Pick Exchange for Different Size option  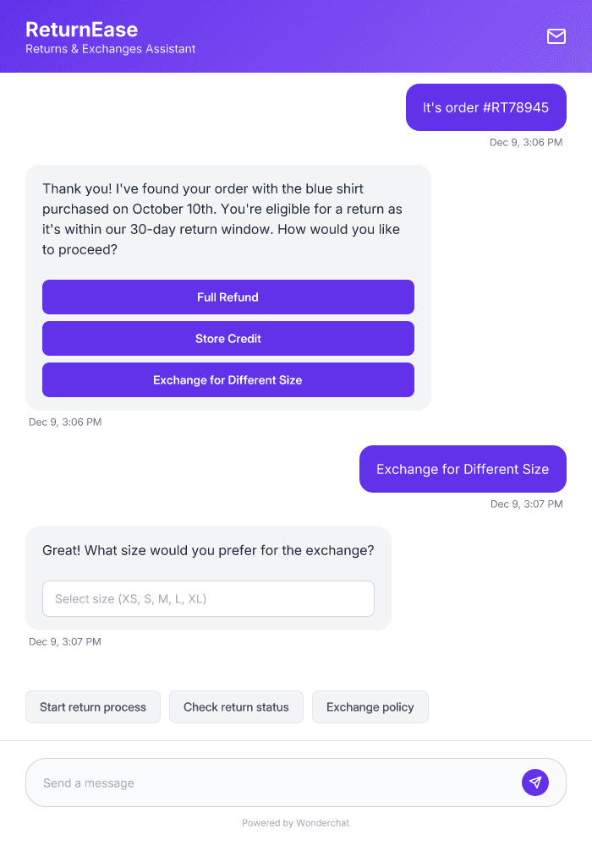pyautogui.click(x=228, y=379)
